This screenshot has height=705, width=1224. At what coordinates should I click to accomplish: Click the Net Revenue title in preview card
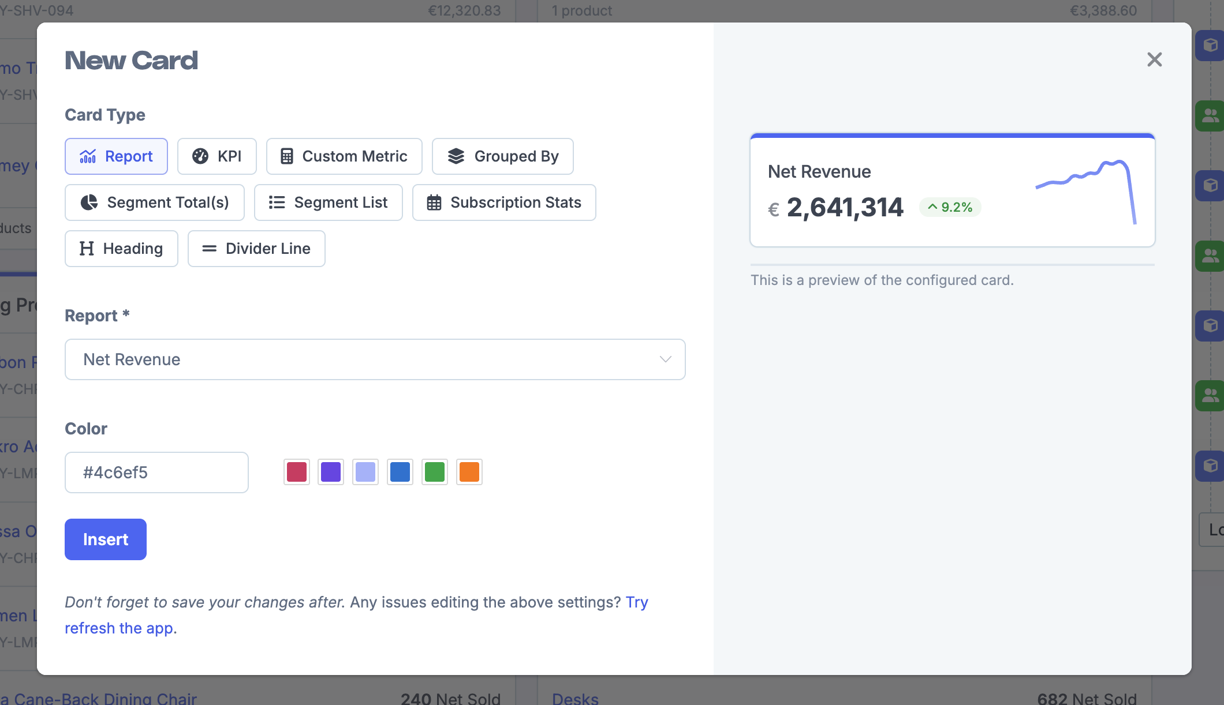point(819,171)
